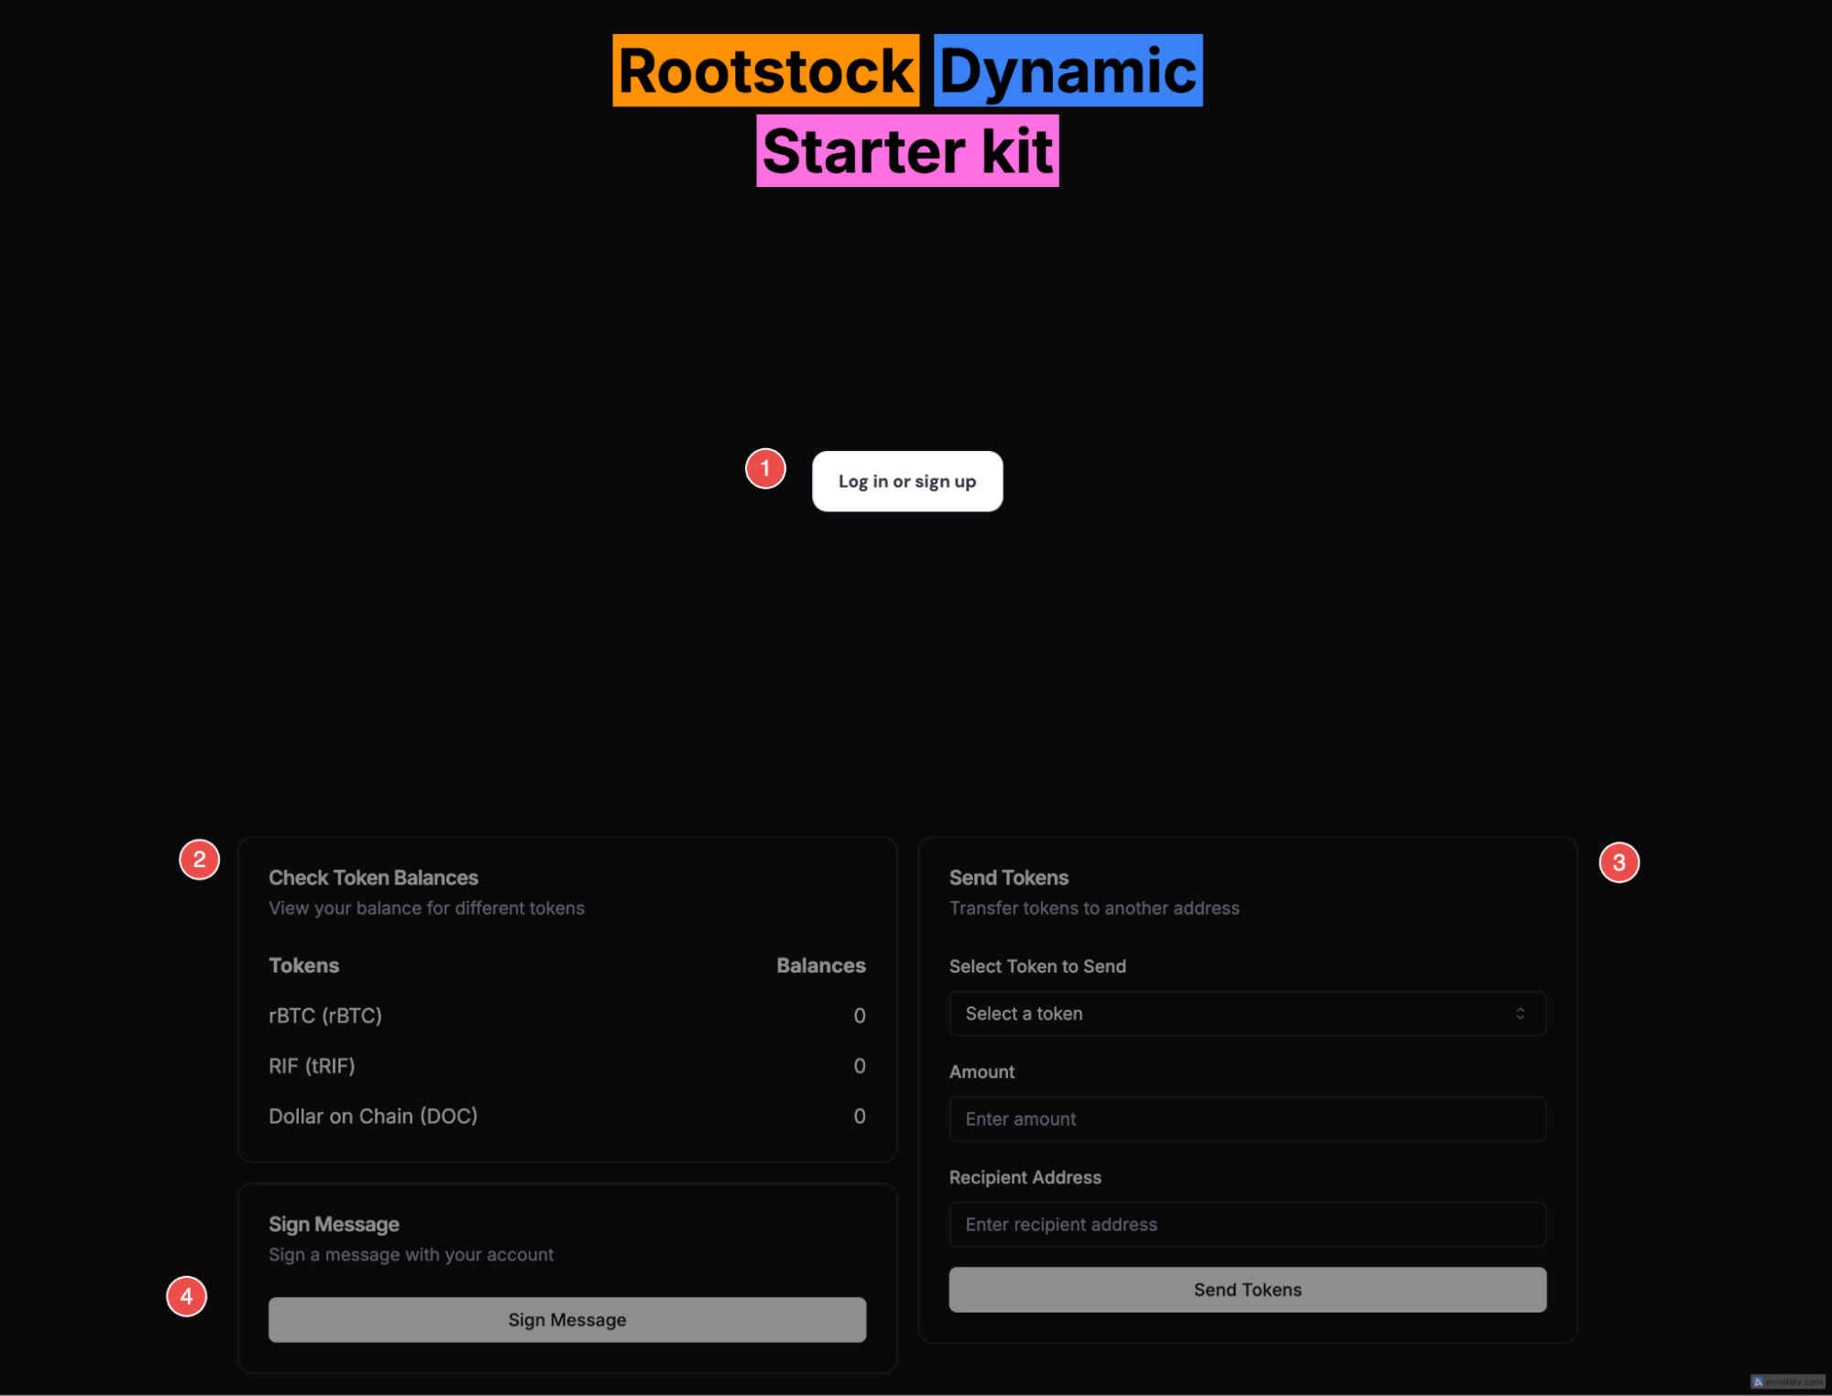Click the blue highlighted word Dynamic
Viewport: 1832px width, 1396px height.
point(1067,71)
